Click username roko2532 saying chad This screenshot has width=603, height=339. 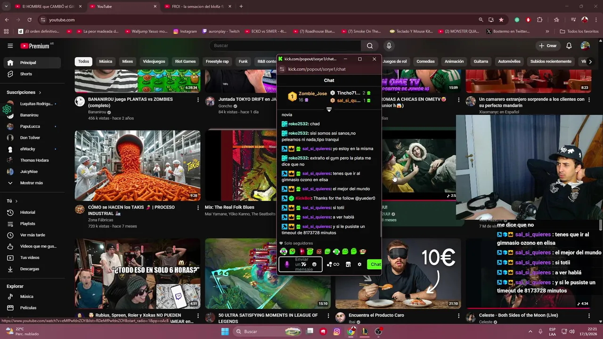298,124
